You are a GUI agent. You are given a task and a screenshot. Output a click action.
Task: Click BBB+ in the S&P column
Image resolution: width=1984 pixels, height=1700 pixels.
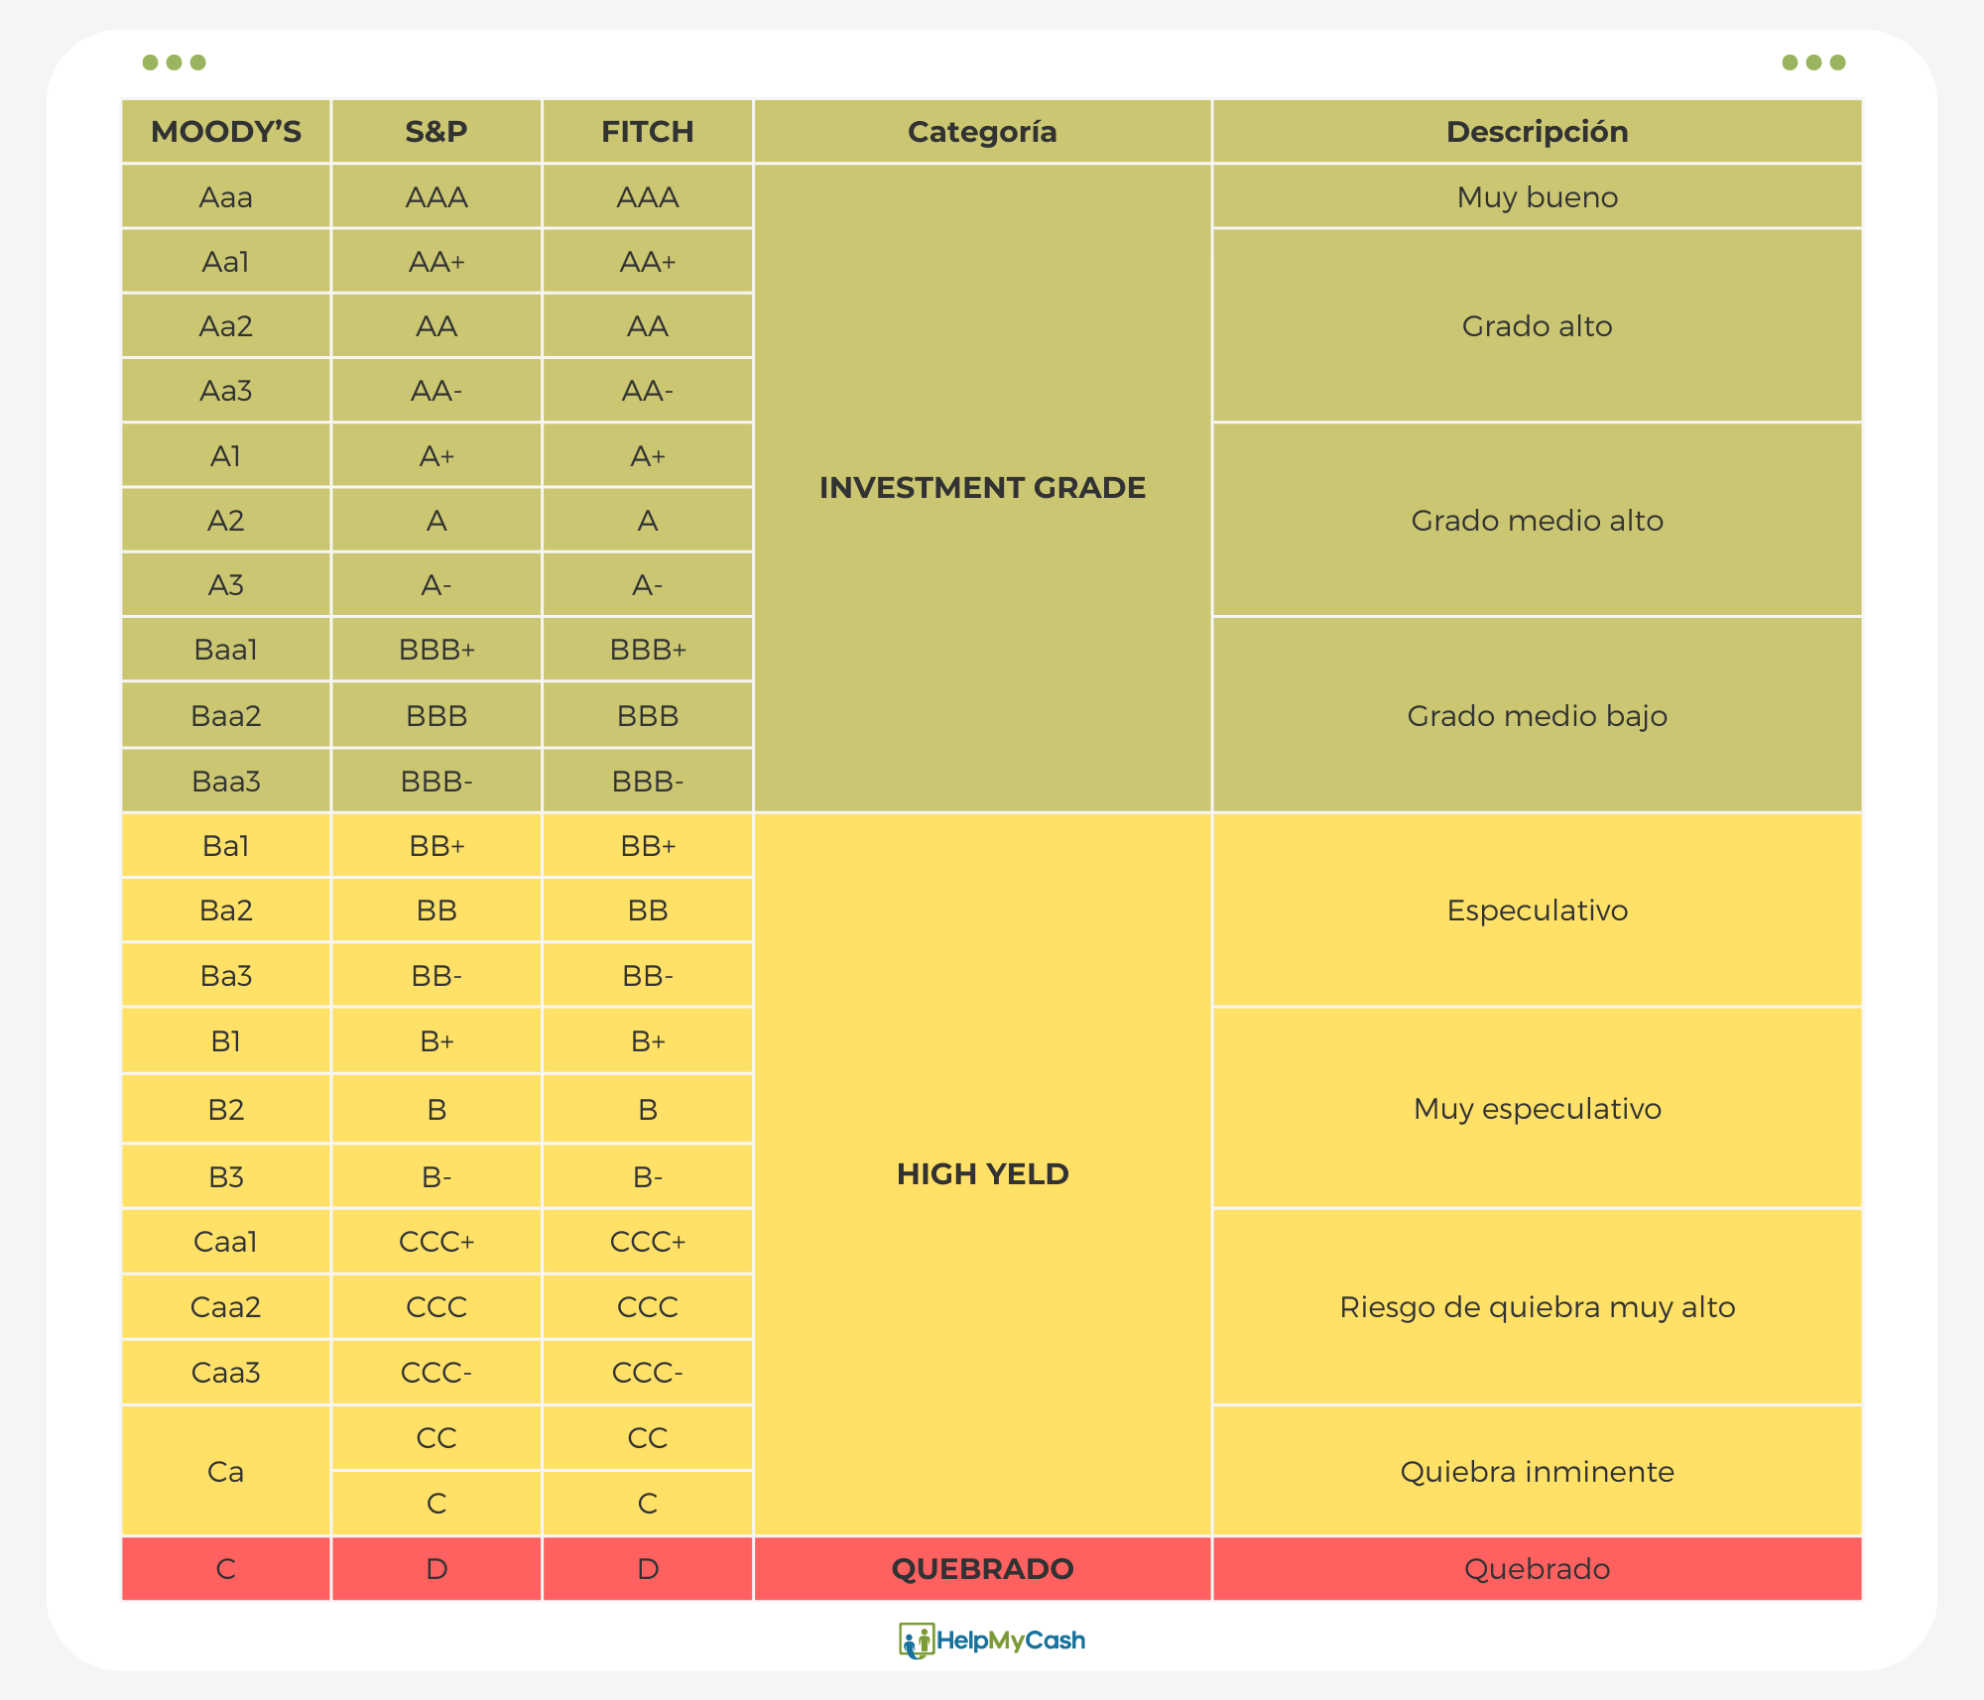[x=436, y=649]
